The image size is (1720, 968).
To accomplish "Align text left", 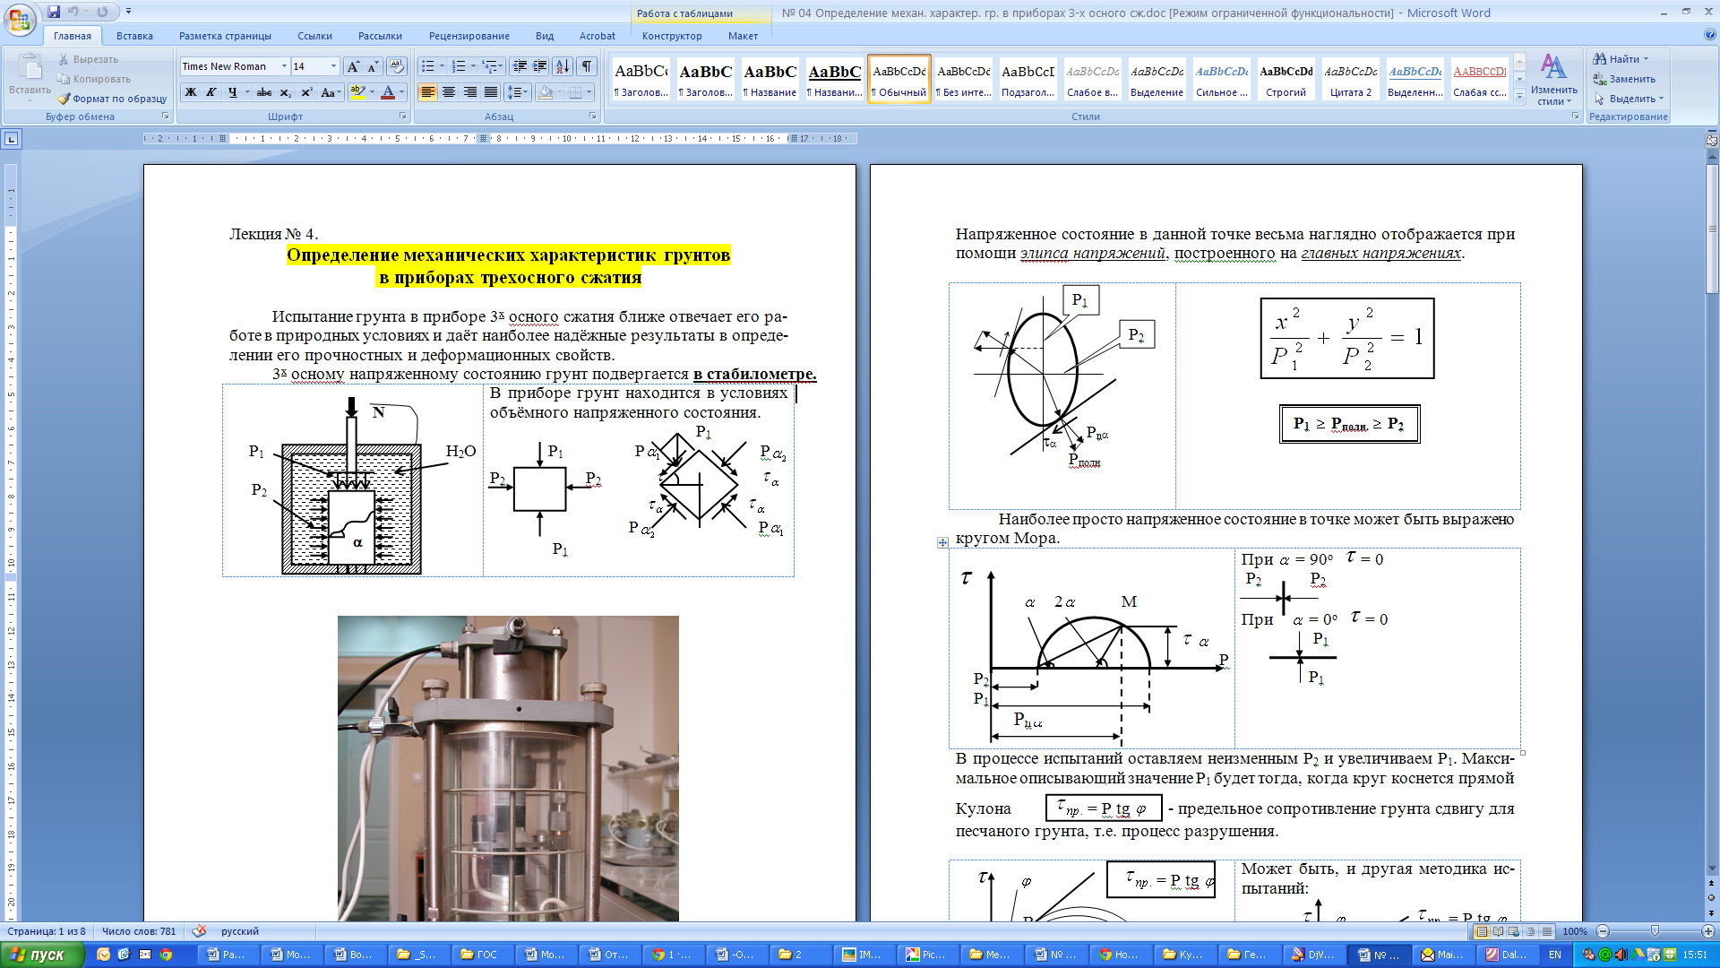I will [427, 92].
